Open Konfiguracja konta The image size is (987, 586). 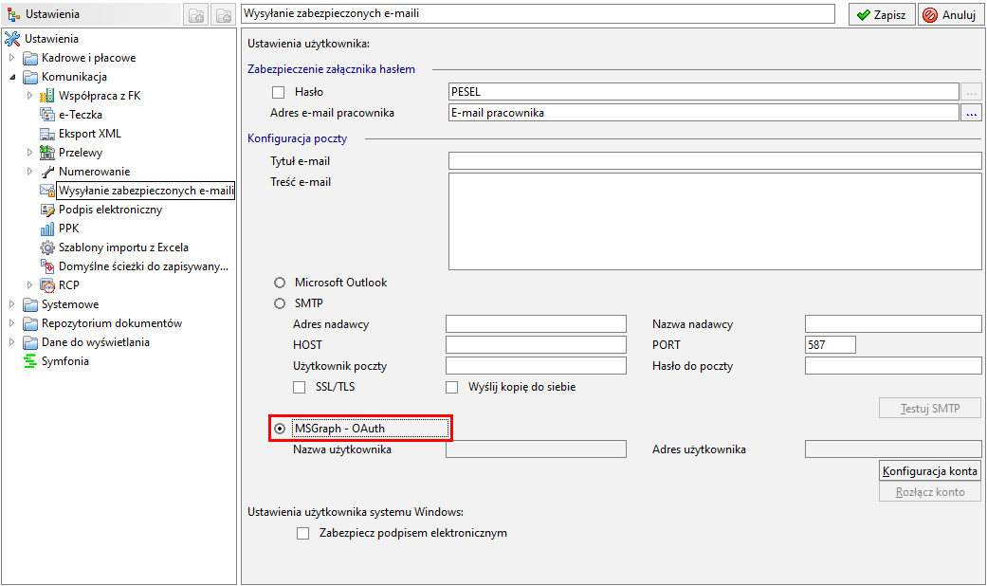click(930, 471)
